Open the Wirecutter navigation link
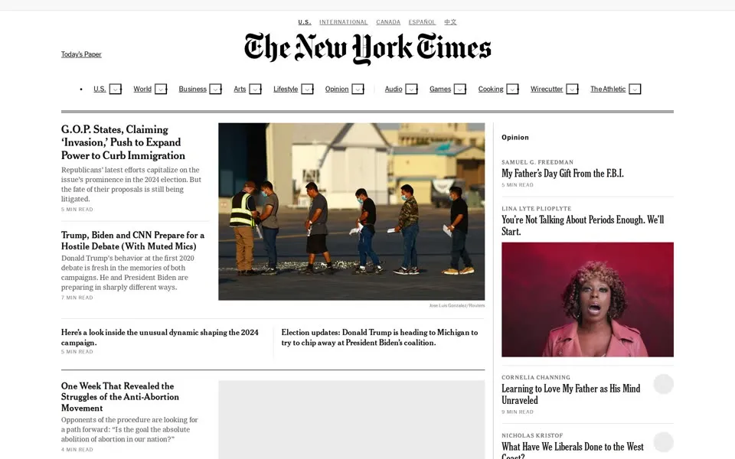The image size is (735, 459). pyautogui.click(x=547, y=89)
